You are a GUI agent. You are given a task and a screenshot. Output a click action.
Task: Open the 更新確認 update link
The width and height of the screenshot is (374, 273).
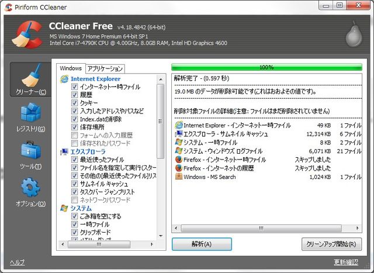(x=346, y=262)
